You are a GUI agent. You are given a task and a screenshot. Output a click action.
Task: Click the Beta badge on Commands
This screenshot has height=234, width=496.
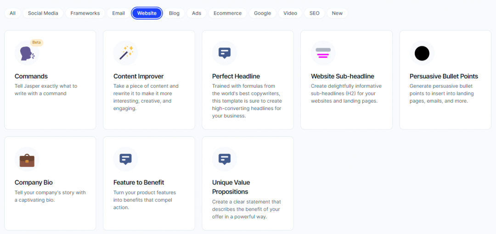pyautogui.click(x=37, y=42)
